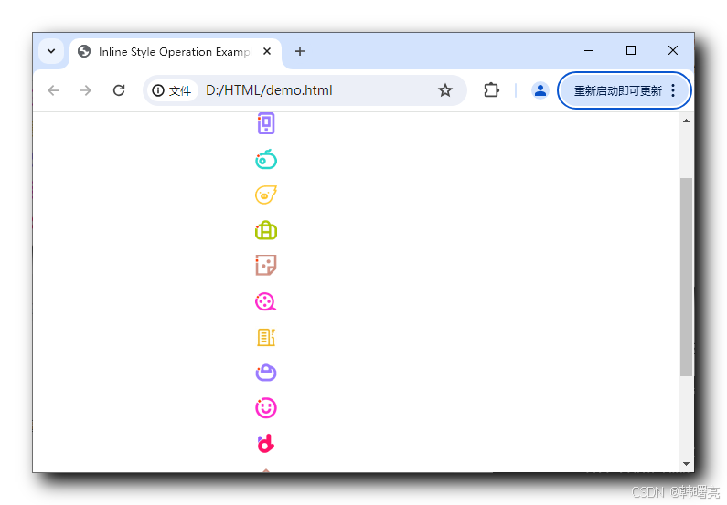Click the orange newspaper document icon
727x505 pixels.
[x=266, y=338]
